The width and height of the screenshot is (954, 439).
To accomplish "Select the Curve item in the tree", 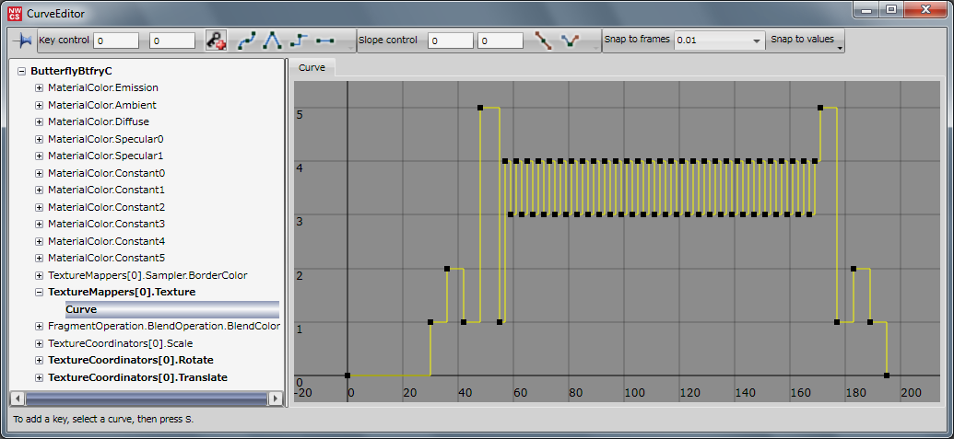I will pos(81,309).
